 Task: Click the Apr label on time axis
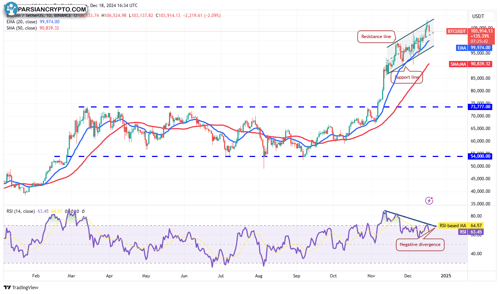(x=109, y=276)
